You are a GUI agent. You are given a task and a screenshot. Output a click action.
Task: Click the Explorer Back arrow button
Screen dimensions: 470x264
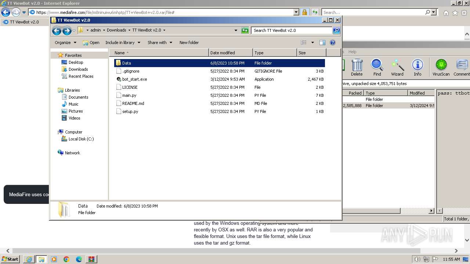pyautogui.click(x=57, y=31)
